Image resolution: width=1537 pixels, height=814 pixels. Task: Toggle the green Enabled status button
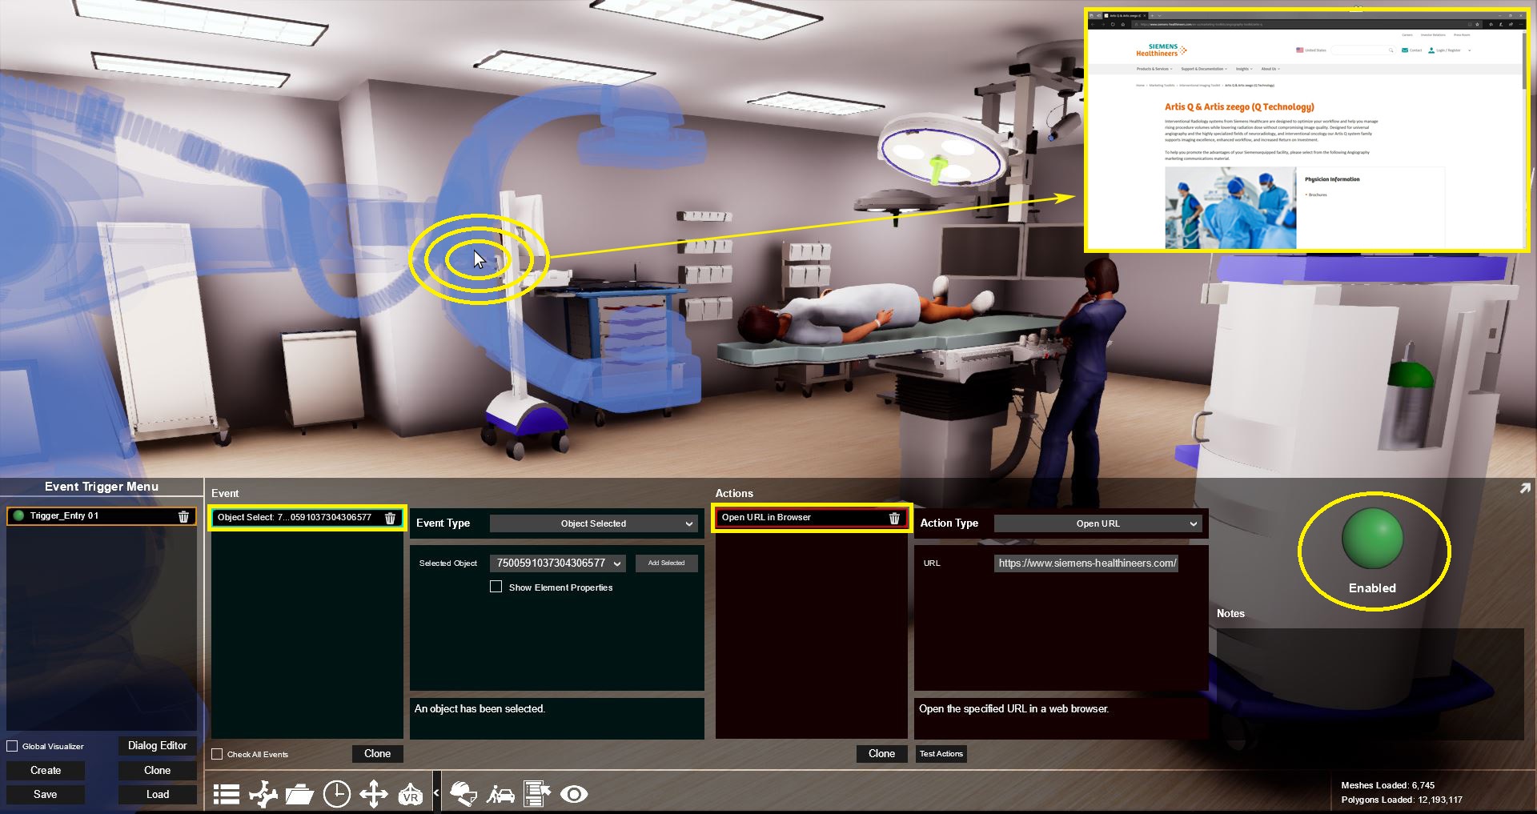click(1372, 539)
